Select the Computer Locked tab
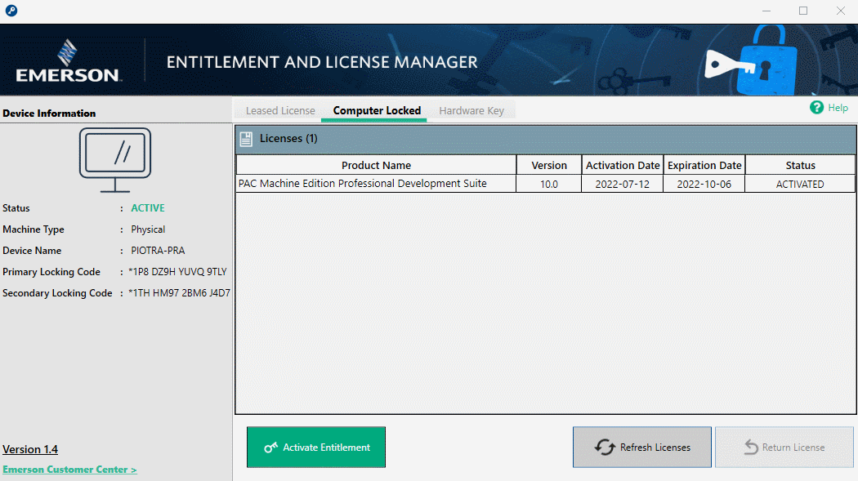Image resolution: width=858 pixels, height=481 pixels. [x=377, y=110]
